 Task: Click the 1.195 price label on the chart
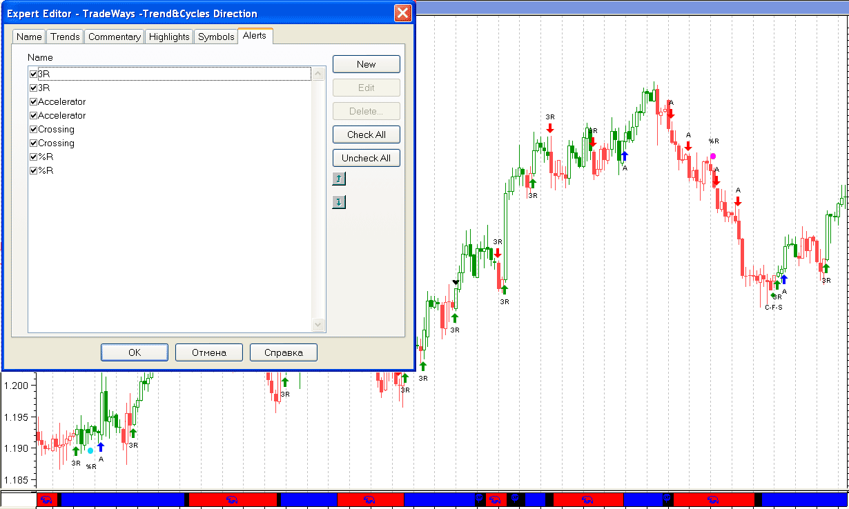(17, 417)
